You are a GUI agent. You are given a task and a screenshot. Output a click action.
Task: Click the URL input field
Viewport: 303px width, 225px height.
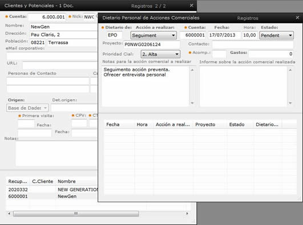point(60,66)
